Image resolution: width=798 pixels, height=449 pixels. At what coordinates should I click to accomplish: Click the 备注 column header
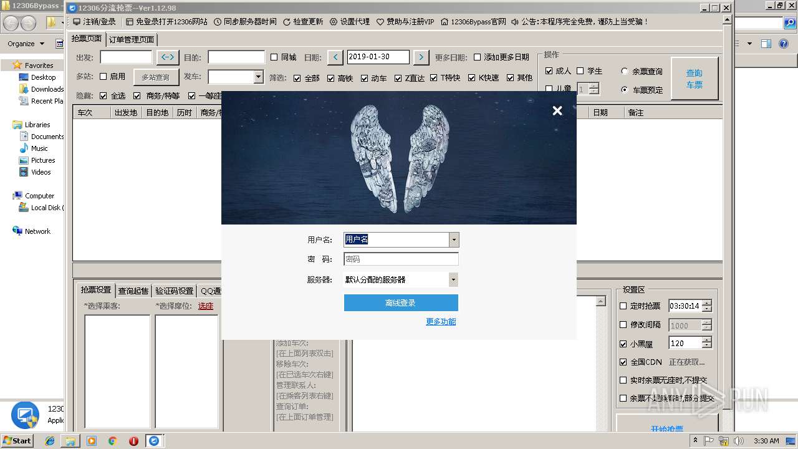[673, 112]
